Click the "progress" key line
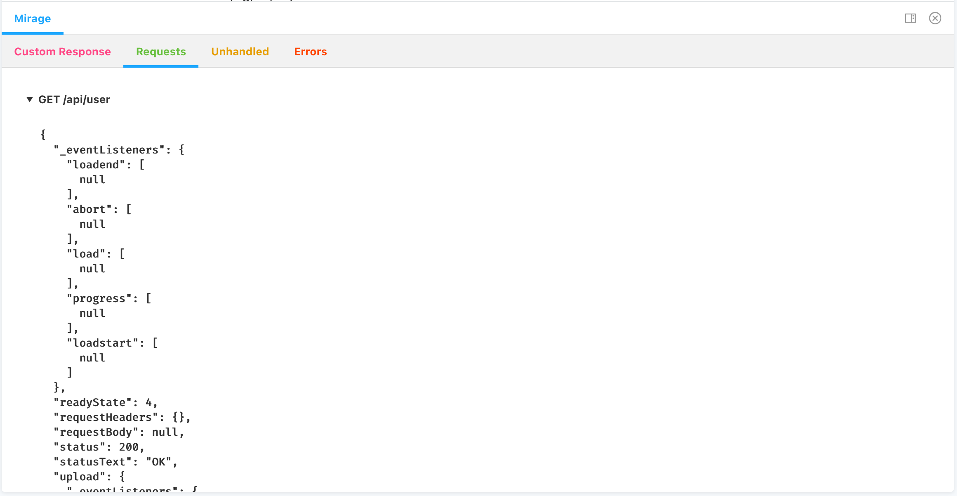This screenshot has height=496, width=957. pyautogui.click(x=102, y=298)
